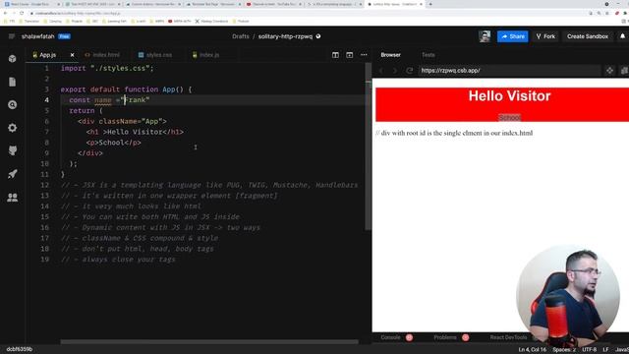This screenshot has width=629, height=354.
Task: Click the Chrome back button
Action: click(x=5, y=13)
